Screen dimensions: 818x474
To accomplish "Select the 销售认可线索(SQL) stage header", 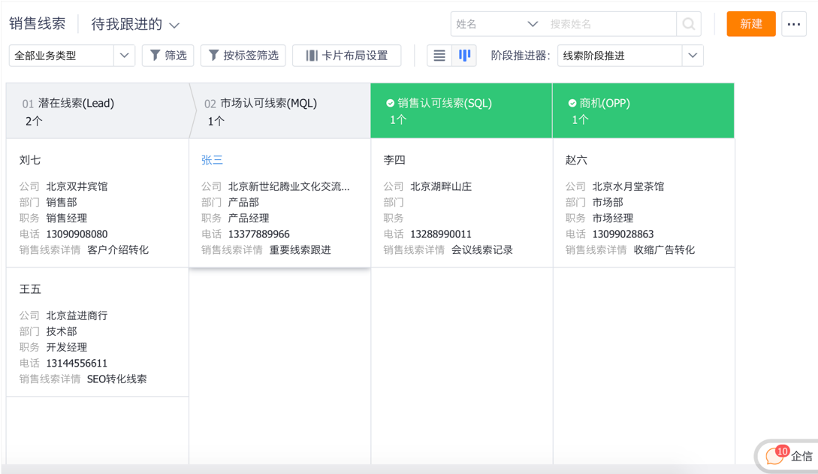I will 461,111.
